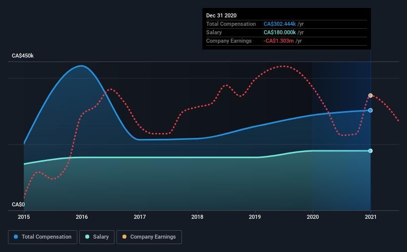Click the 2020 x-axis label
Screen dimensions: 407x252
click(x=313, y=217)
